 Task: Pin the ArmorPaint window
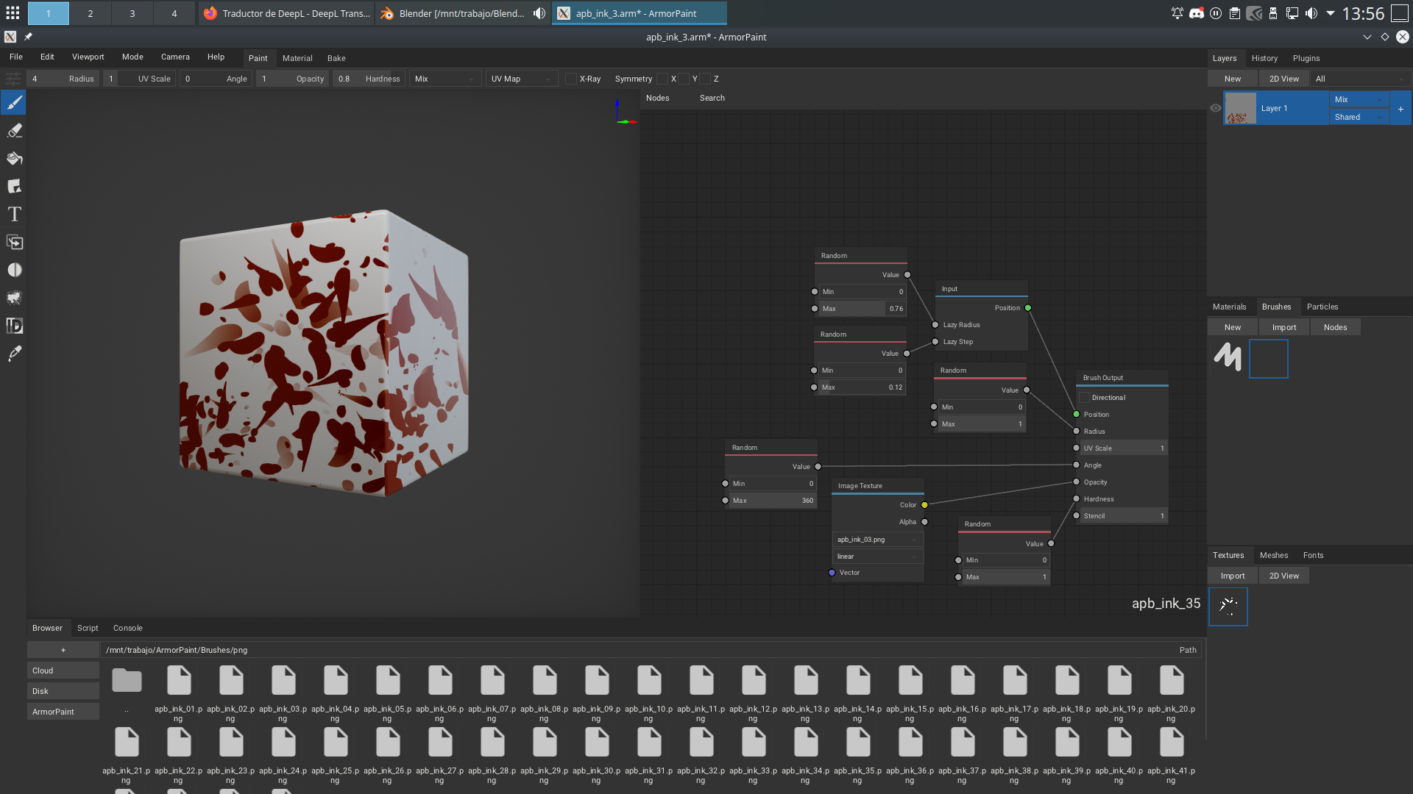click(28, 37)
